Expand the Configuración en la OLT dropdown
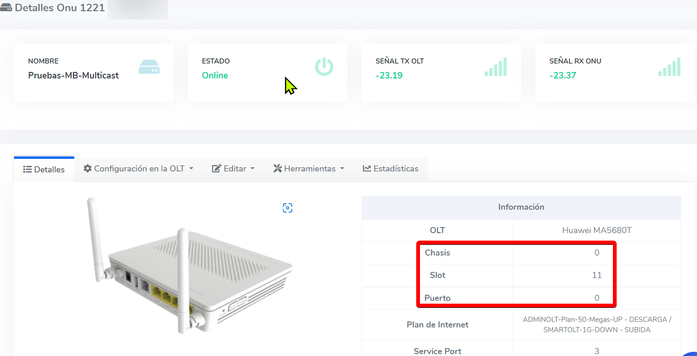The image size is (697, 356). pos(138,169)
